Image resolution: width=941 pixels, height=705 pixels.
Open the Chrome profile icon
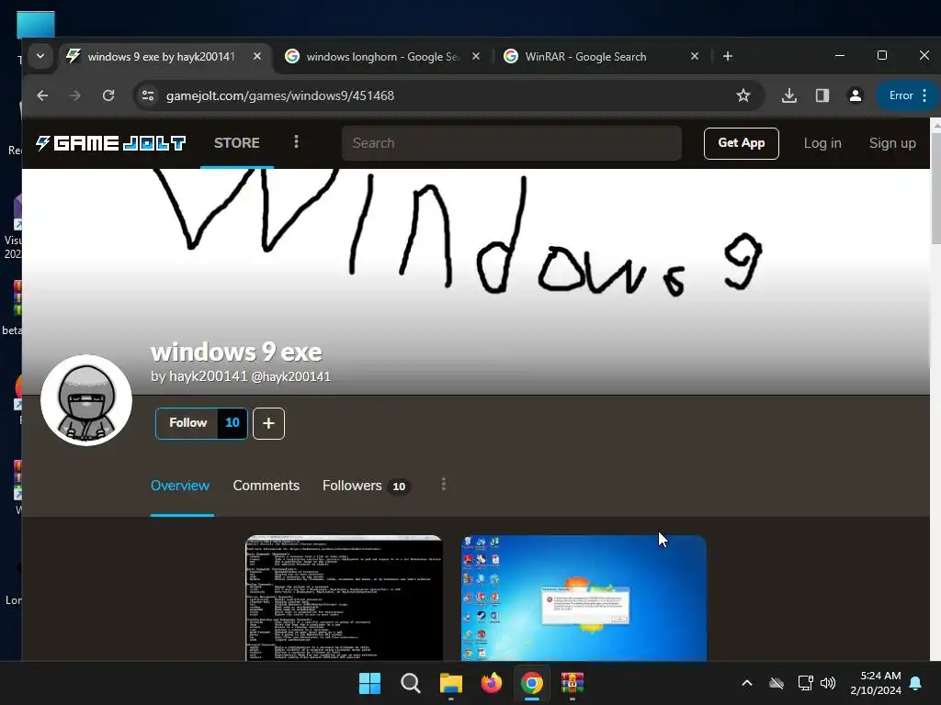(x=856, y=95)
